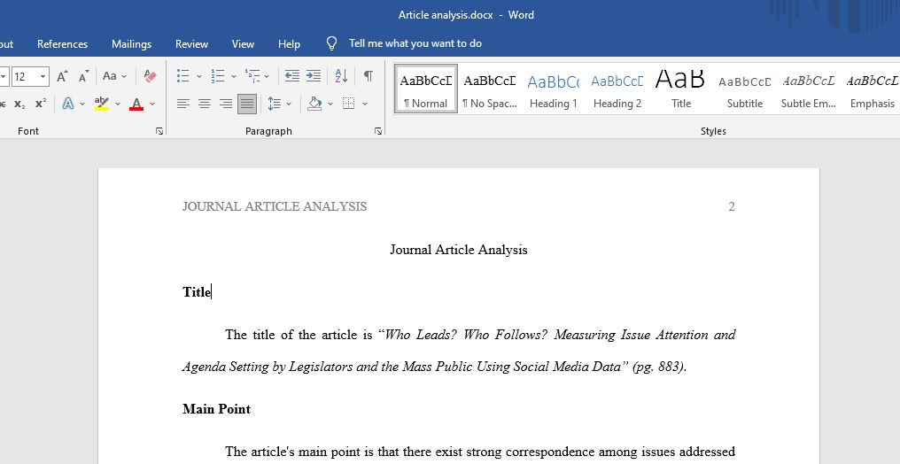The width and height of the screenshot is (900, 464).
Task: Expand Change Case dropdown arrow
Action: click(124, 76)
